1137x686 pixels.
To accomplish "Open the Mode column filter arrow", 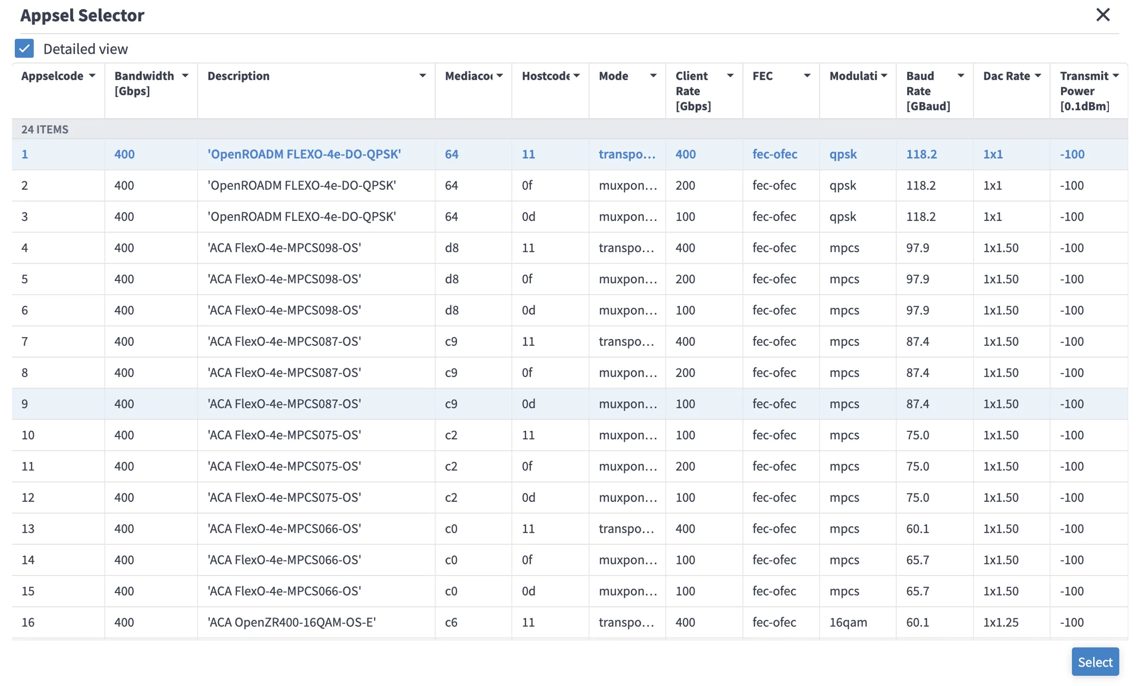I will click(x=653, y=76).
